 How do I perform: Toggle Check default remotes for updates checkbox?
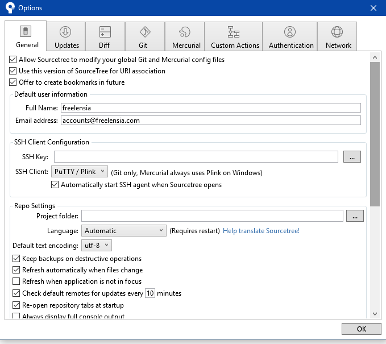(x=16, y=293)
